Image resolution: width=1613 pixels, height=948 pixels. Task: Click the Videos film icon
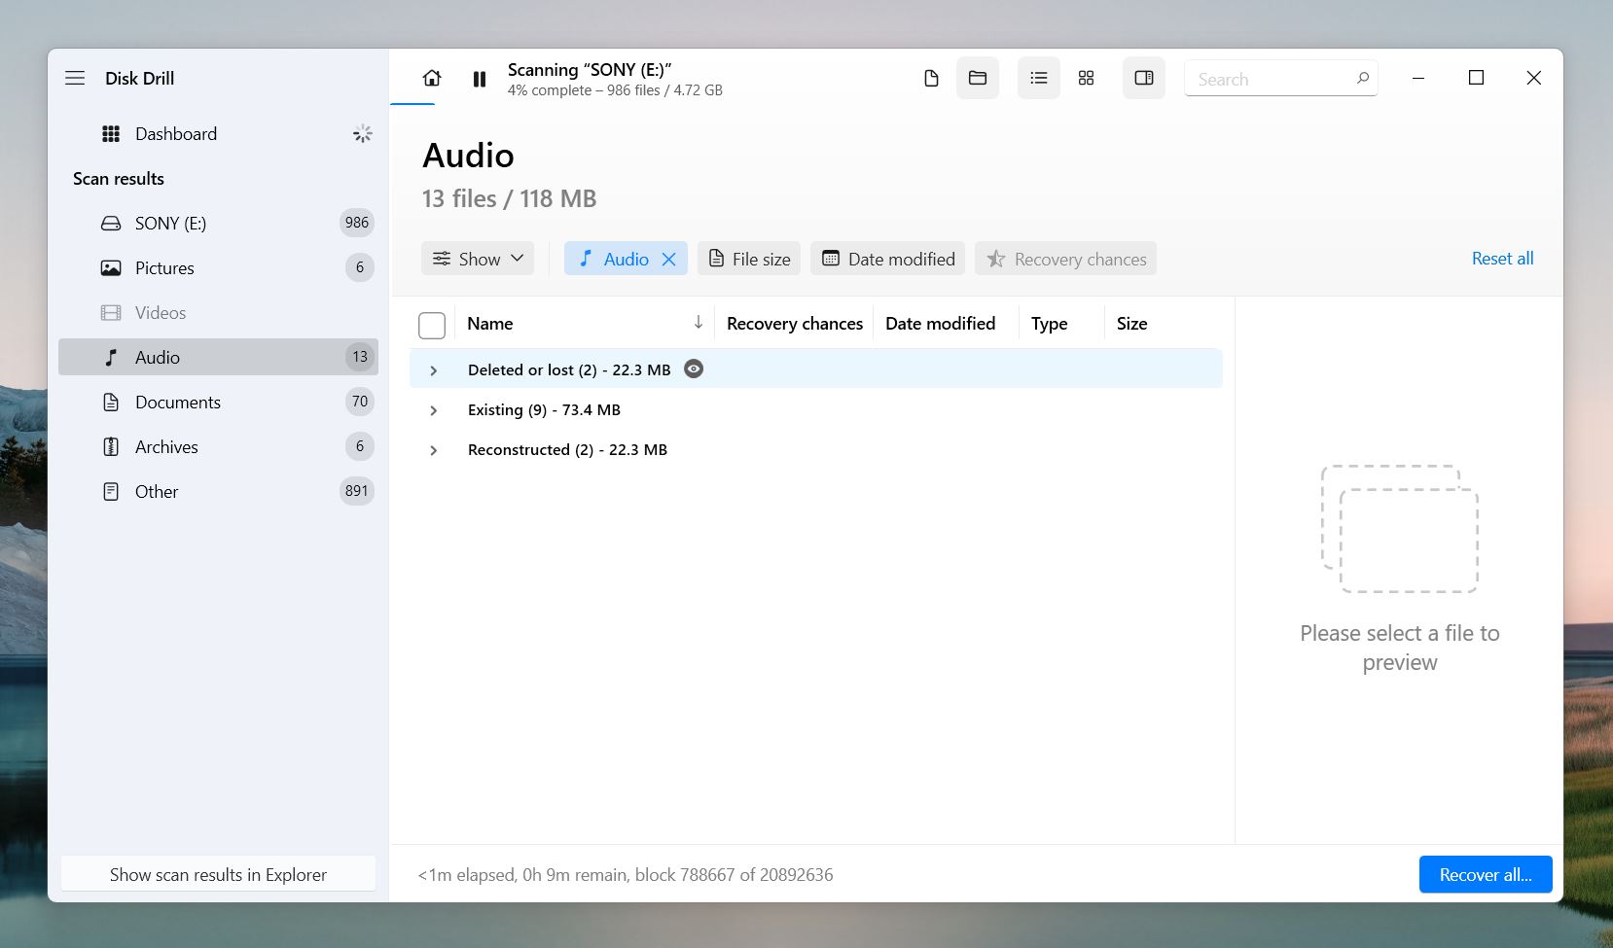(111, 312)
